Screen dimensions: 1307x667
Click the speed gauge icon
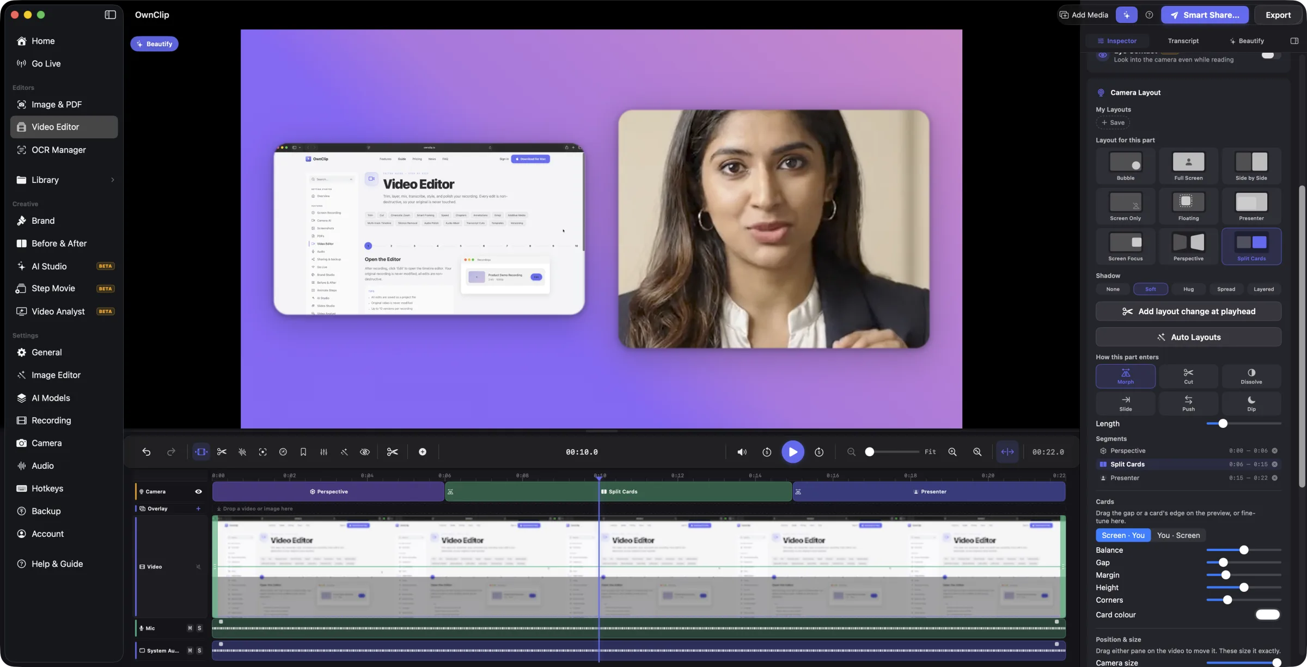pos(283,452)
